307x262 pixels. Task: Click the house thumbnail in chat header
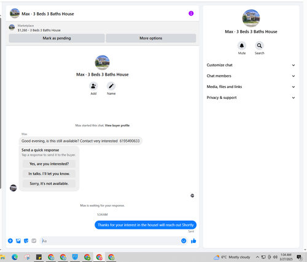point(15,14)
